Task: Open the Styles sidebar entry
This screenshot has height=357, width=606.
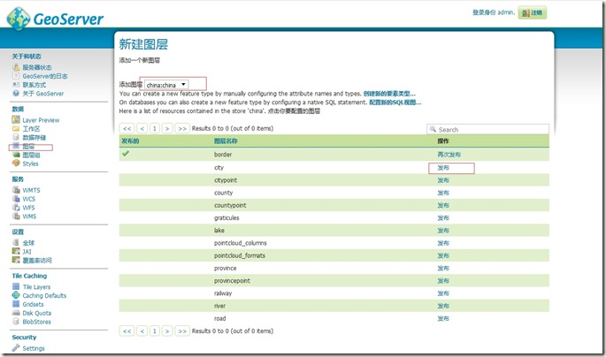Action: point(31,163)
